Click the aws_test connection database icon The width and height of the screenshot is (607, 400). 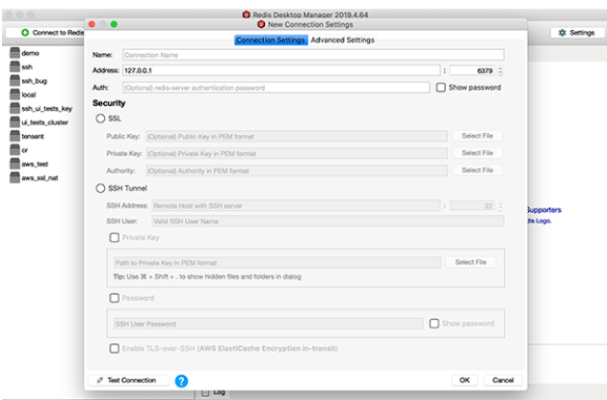pyautogui.click(x=14, y=164)
